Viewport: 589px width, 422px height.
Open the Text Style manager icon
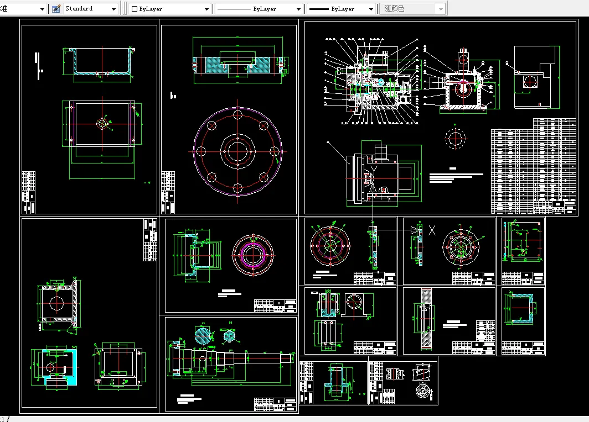56,9
